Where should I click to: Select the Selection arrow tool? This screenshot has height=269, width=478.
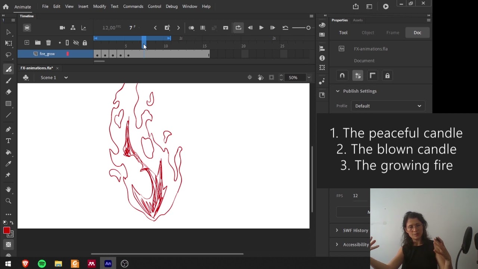pyautogui.click(x=9, y=32)
